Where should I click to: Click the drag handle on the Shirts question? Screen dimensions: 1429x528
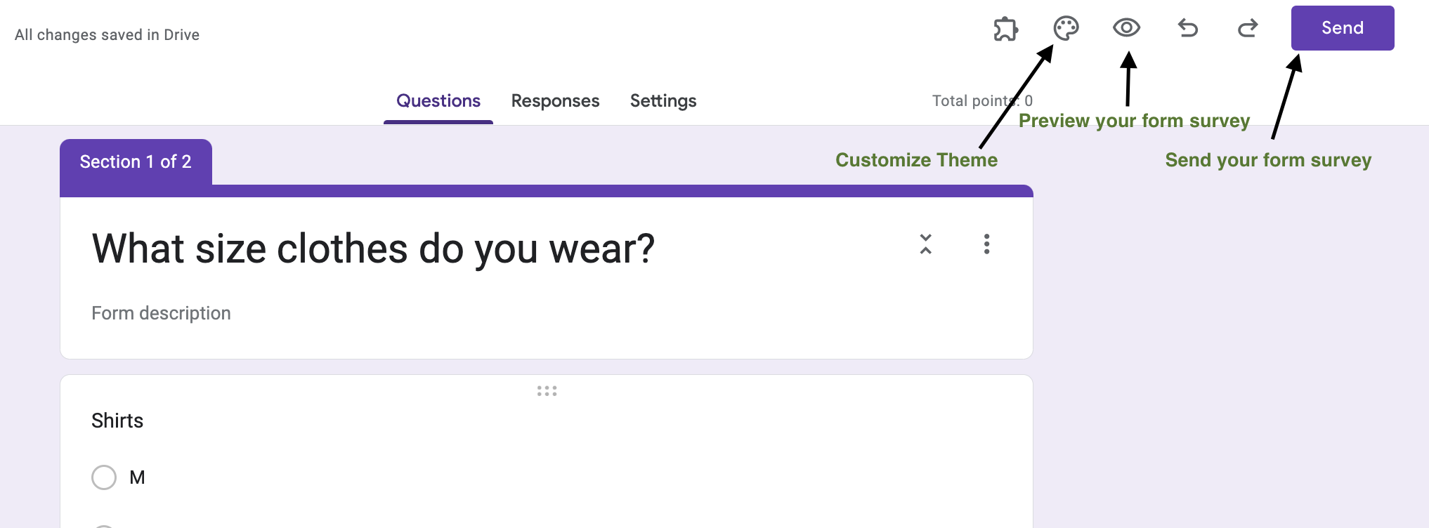(x=546, y=390)
